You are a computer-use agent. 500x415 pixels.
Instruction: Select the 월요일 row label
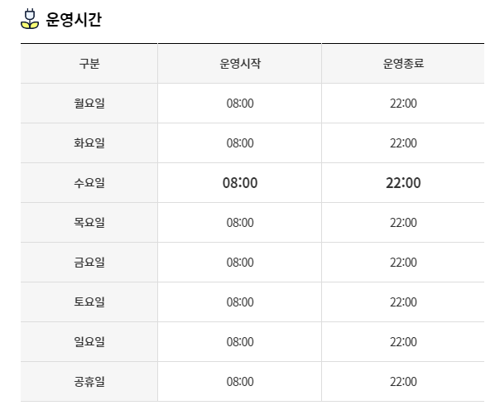click(x=89, y=104)
